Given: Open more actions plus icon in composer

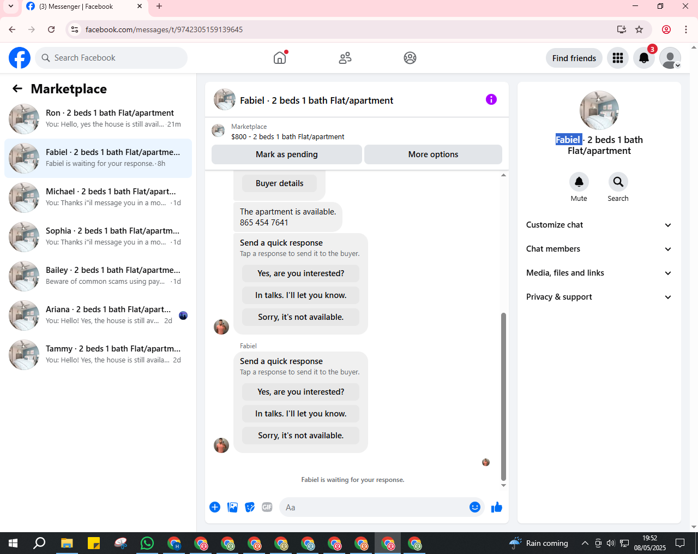Looking at the screenshot, I should point(215,507).
